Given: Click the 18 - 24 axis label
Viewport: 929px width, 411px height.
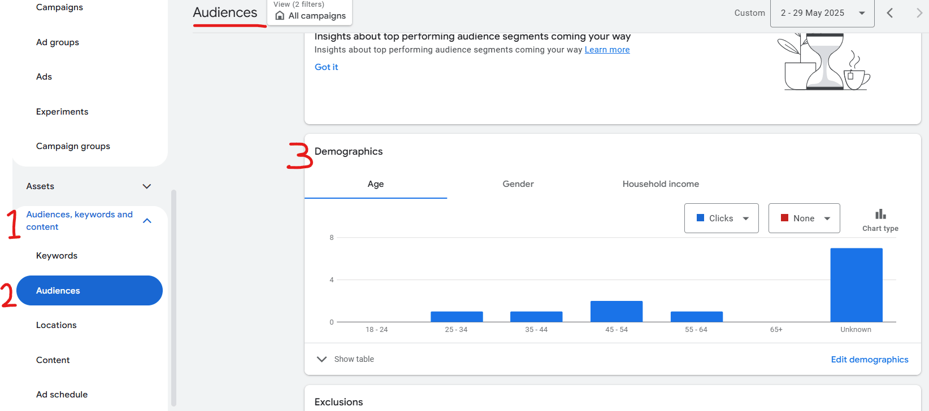Looking at the screenshot, I should (x=376, y=330).
